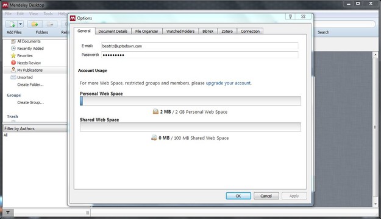Click the Add Files toolbar icon
This screenshot has width=381, height=219.
click(x=12, y=24)
